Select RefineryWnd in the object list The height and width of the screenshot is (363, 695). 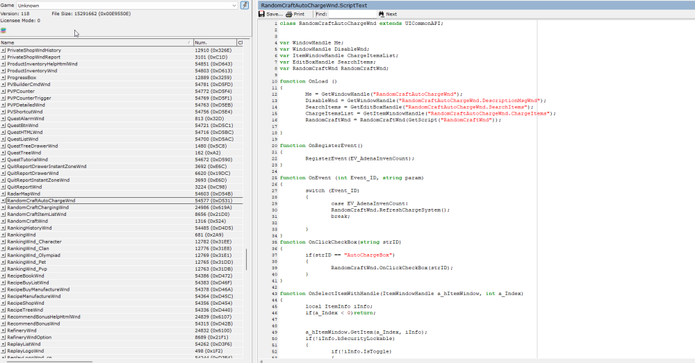(x=23, y=330)
